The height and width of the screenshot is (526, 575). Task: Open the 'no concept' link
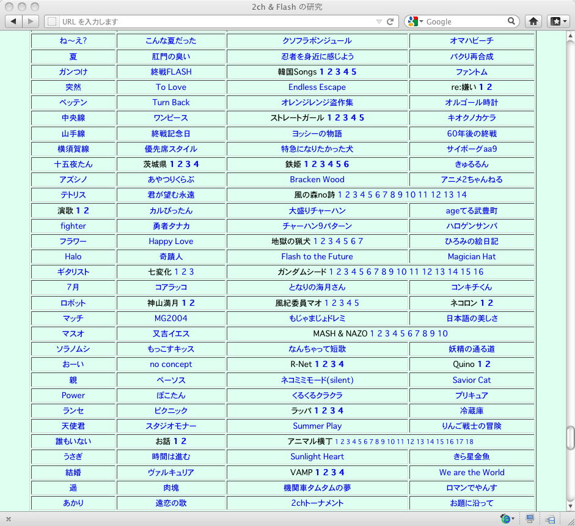pos(171,364)
